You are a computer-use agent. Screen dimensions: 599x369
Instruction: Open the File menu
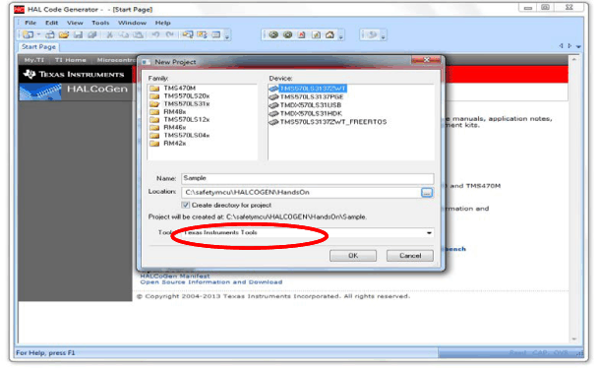point(30,23)
